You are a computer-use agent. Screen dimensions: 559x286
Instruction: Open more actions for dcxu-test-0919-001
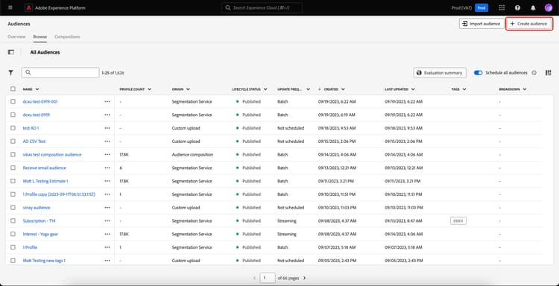coord(107,101)
